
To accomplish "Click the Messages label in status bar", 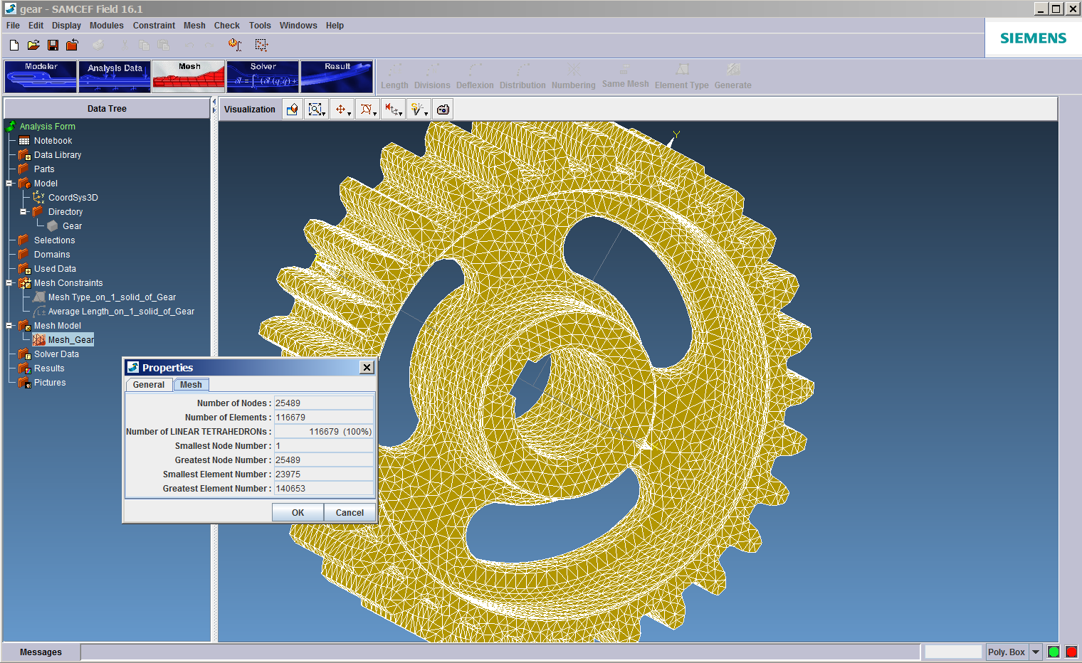I will [x=41, y=652].
